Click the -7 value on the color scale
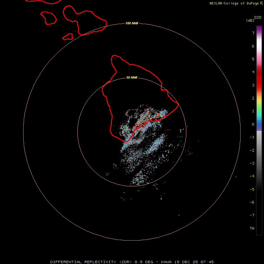This screenshot has width=264, height=264. (x=252, y=215)
